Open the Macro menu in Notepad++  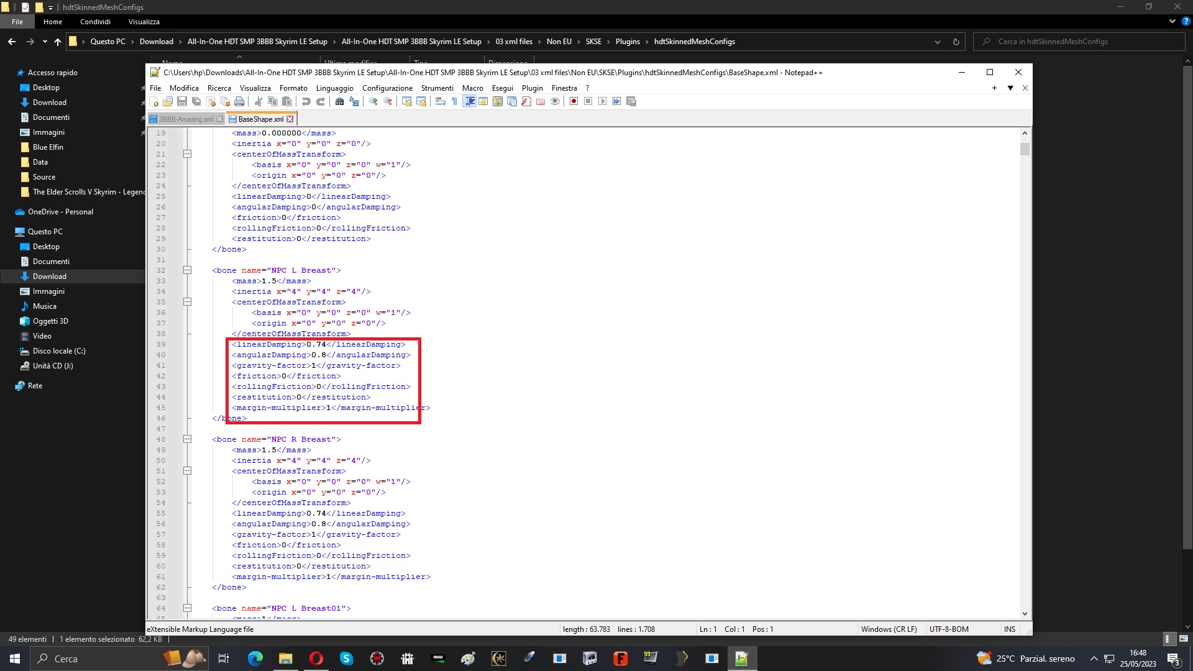(472, 88)
